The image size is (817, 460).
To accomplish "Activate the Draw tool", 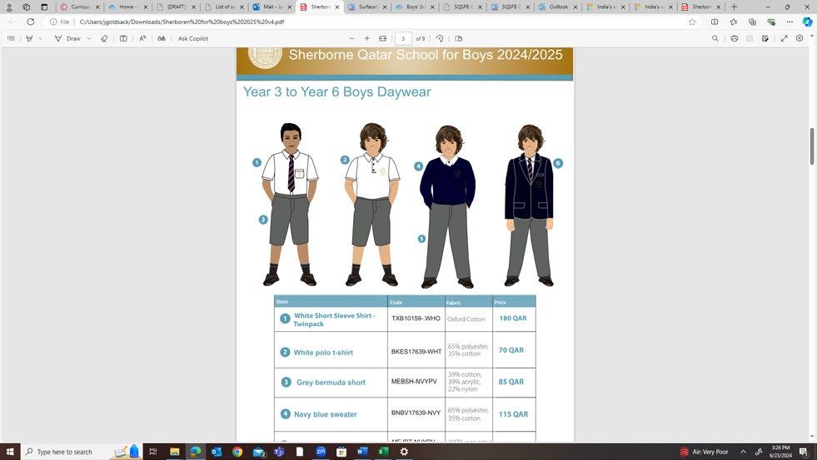I will 67,38.
